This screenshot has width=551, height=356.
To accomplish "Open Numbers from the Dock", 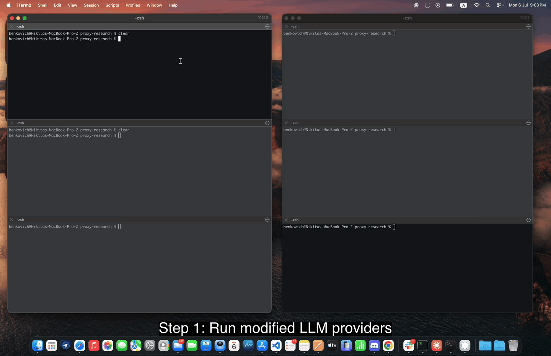I will click(x=360, y=346).
